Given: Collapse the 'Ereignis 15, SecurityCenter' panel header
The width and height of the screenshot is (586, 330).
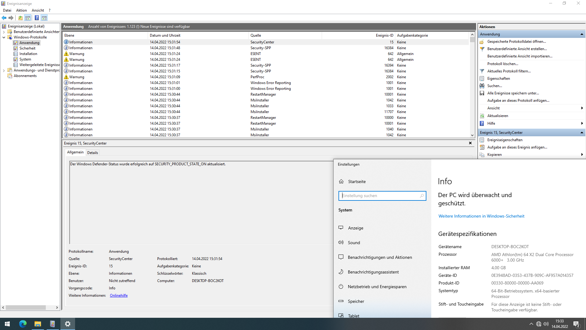Looking at the screenshot, I should pos(582,132).
